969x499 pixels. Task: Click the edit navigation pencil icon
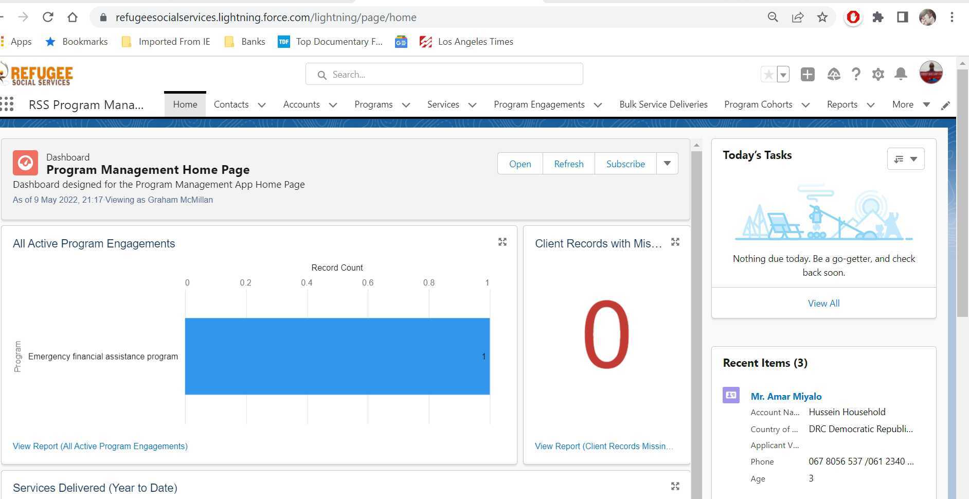(945, 105)
